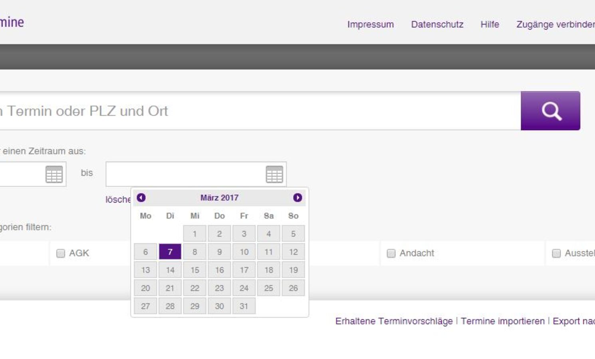Toggle the Ausstellung category checkbox
This screenshot has width=595, height=359.
click(x=556, y=253)
